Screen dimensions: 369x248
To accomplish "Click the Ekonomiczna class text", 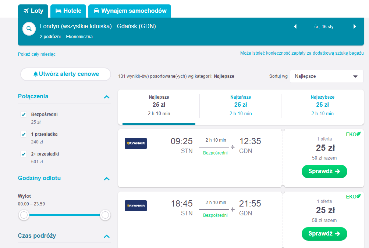I will pyautogui.click(x=79, y=37).
